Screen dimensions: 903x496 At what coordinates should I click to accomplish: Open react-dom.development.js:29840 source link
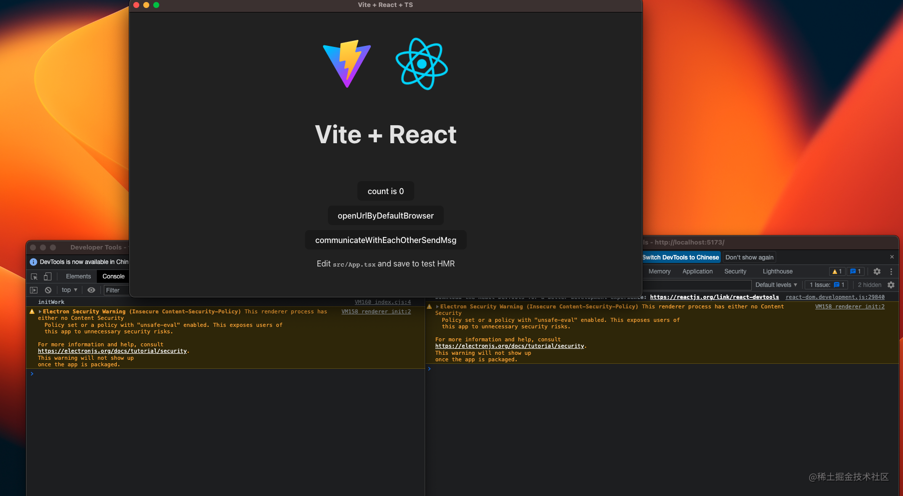tap(835, 297)
